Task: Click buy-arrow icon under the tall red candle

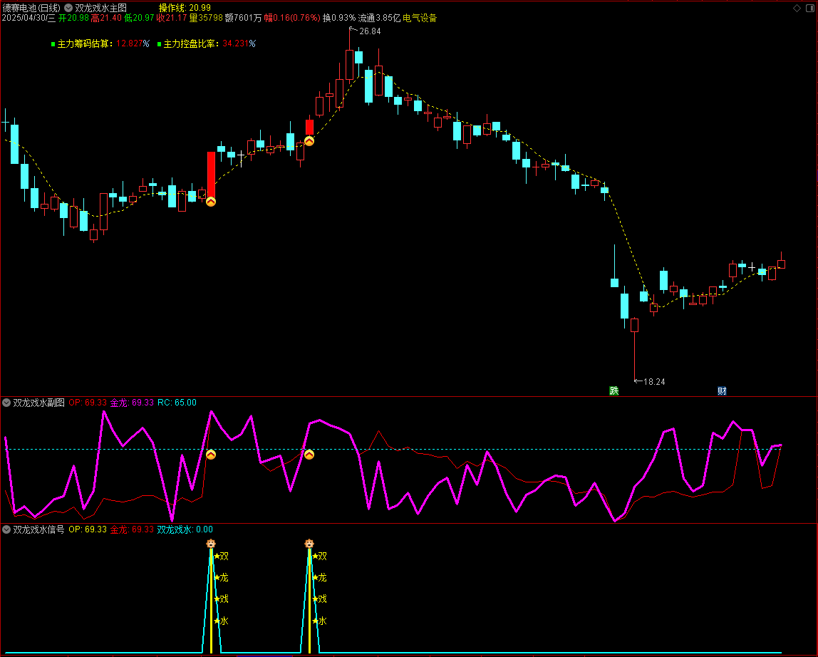Action: pyautogui.click(x=211, y=202)
